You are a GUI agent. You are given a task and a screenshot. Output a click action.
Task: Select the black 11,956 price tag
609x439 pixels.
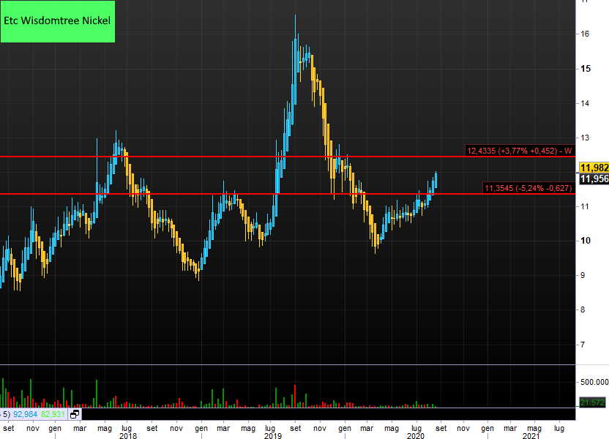(593, 179)
